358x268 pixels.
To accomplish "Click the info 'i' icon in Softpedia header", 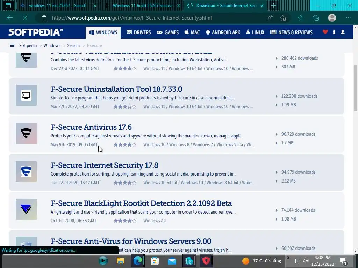I will (334, 32).
